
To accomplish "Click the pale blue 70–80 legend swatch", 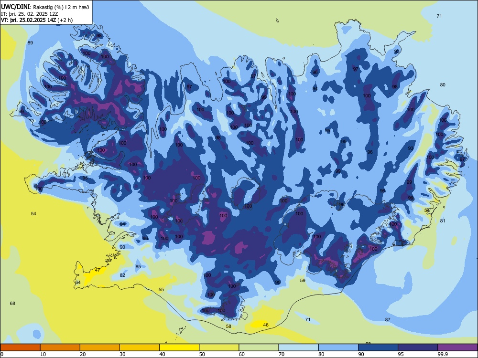I will [298, 347].
